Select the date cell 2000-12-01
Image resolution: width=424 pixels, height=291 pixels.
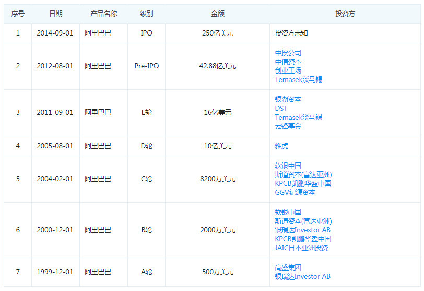55,230
